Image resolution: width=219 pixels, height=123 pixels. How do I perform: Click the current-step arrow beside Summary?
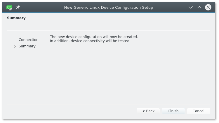(15, 46)
